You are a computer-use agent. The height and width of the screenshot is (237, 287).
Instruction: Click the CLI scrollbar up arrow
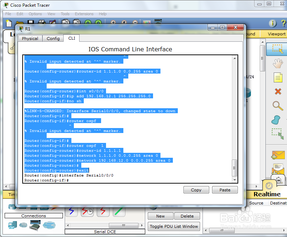pos(235,58)
